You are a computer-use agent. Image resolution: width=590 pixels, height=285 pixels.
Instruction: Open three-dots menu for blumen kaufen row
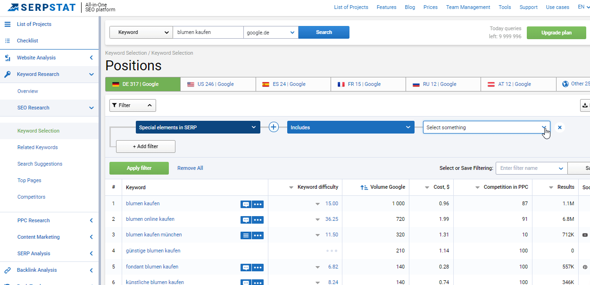[258, 204]
